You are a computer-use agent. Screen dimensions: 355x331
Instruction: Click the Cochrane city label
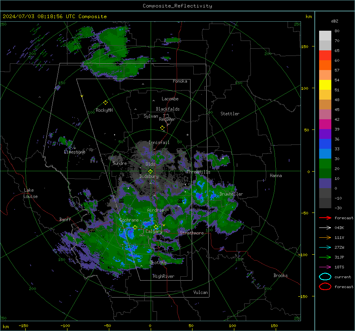[x=129, y=220]
